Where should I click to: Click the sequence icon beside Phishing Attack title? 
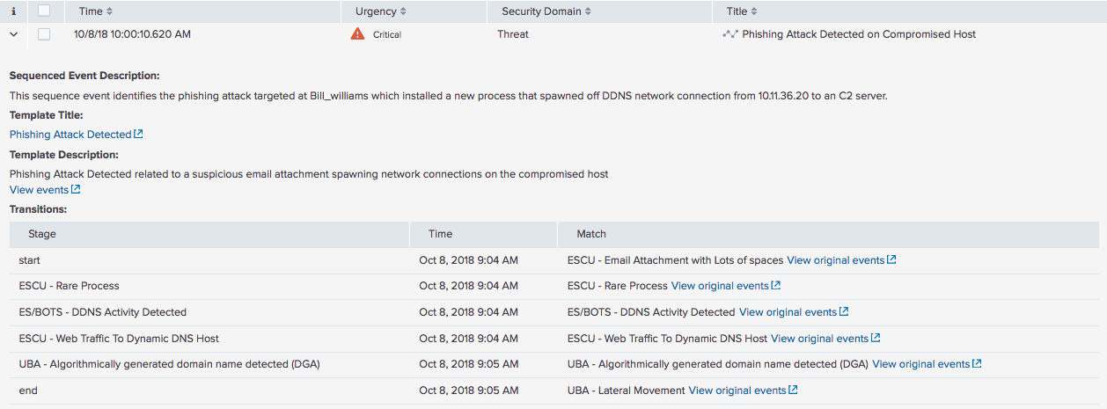coord(729,34)
